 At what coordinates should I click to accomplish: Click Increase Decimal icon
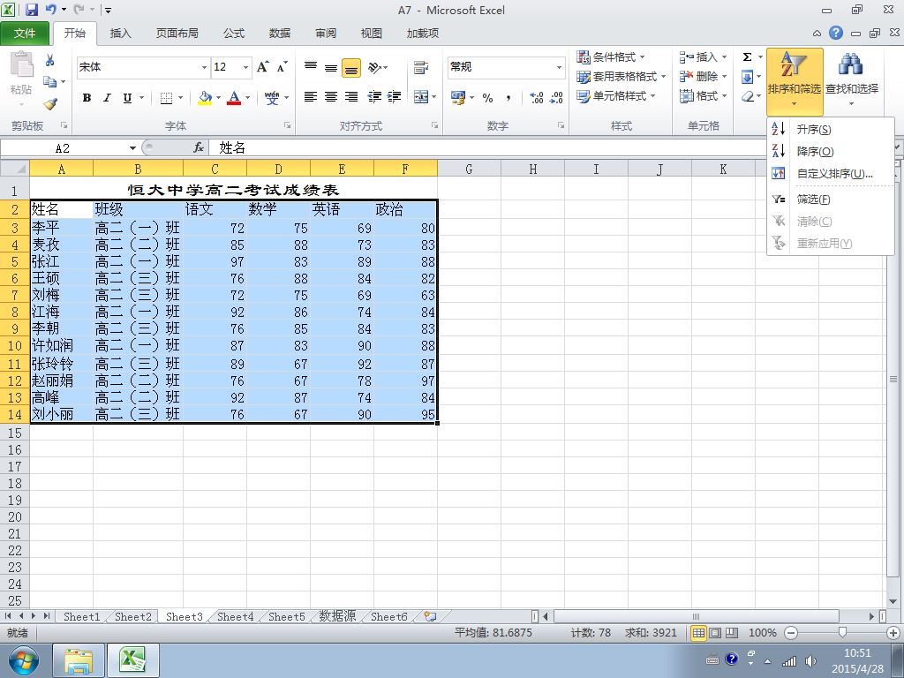536,97
